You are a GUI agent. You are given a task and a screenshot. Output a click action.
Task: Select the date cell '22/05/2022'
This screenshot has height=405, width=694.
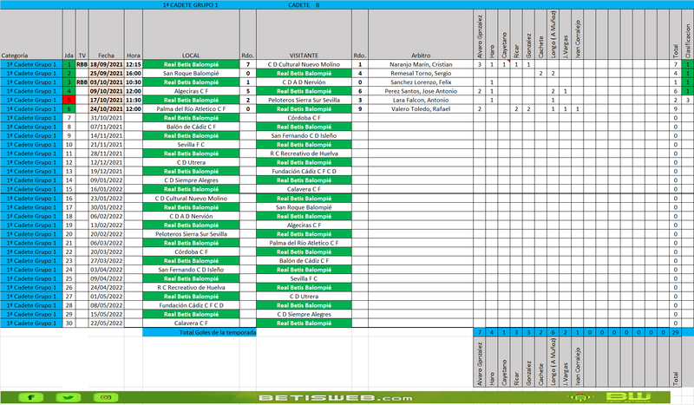[106, 323]
